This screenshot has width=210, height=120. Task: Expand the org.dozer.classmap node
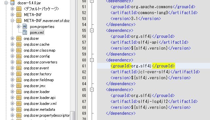(x=12, y=50)
